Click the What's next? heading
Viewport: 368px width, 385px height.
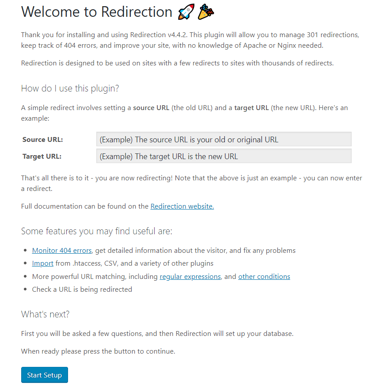pos(46,314)
